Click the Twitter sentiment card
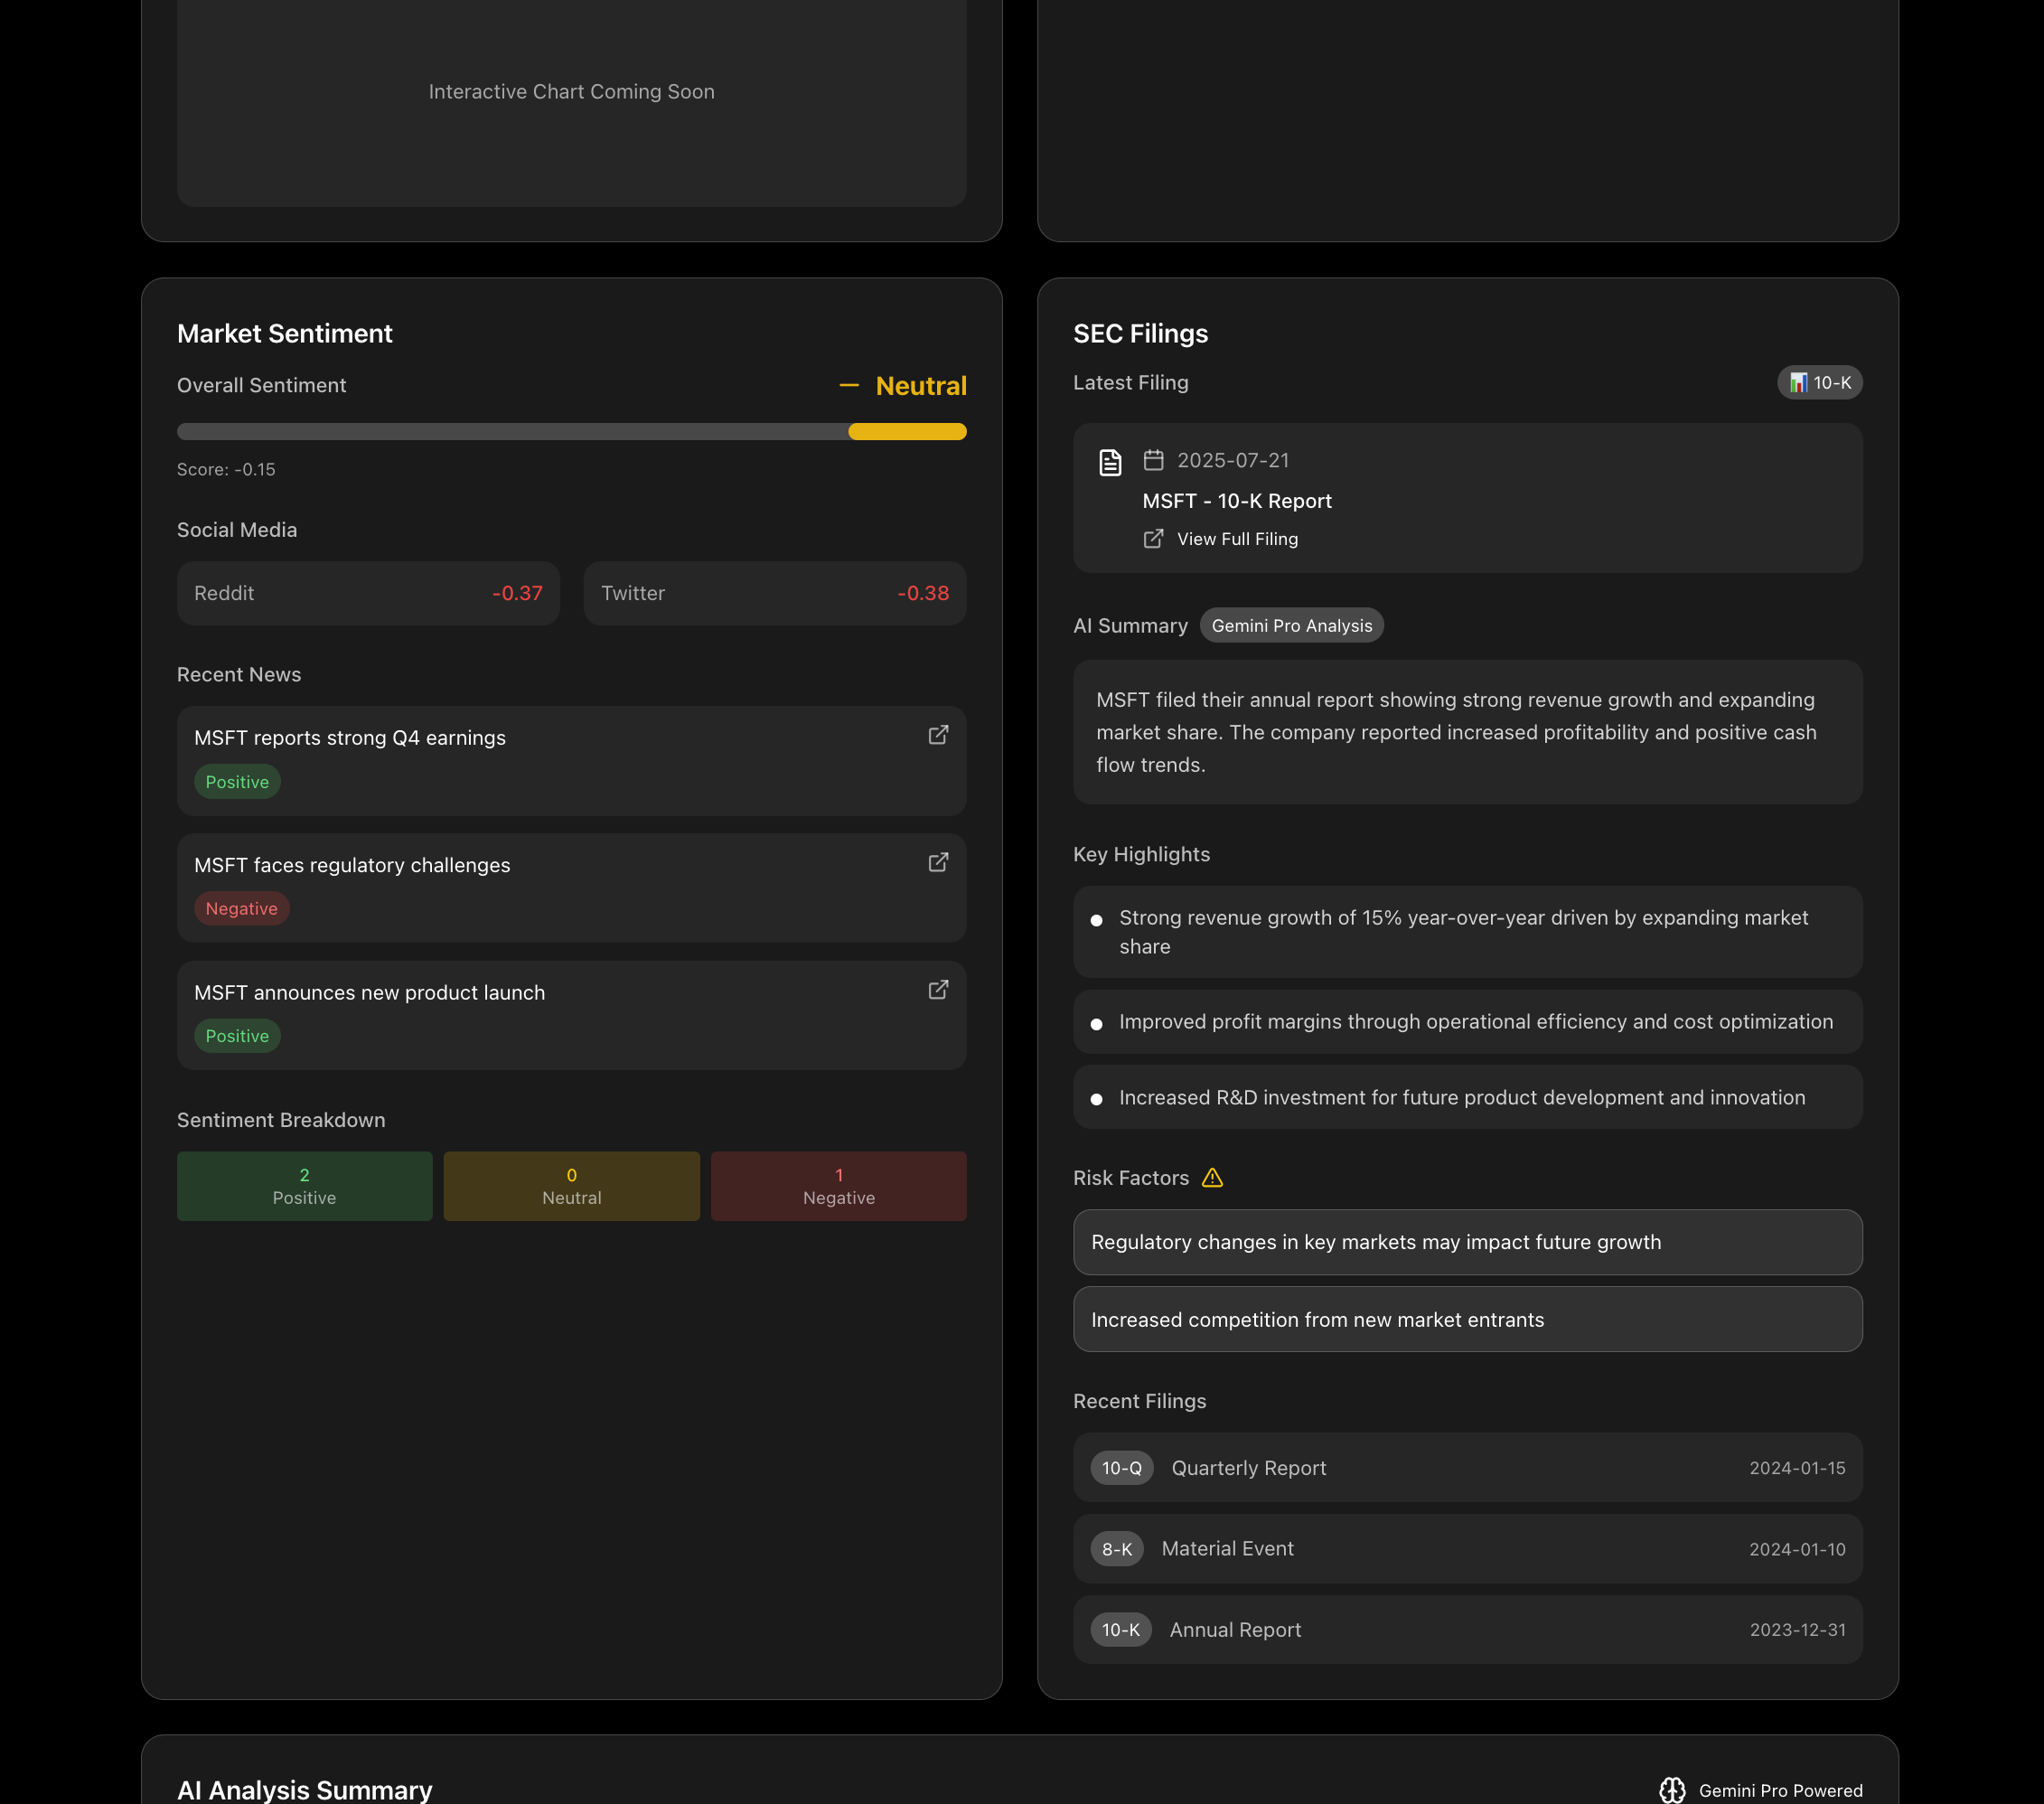 (774, 594)
